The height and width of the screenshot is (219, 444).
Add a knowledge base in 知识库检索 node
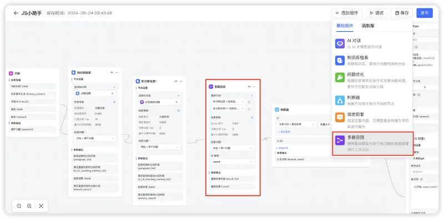[114, 87]
